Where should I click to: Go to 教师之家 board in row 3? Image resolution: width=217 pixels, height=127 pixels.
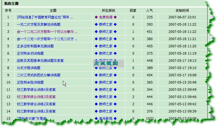(106, 32)
